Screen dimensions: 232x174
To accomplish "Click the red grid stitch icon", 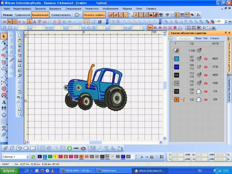I will pos(175,27).
